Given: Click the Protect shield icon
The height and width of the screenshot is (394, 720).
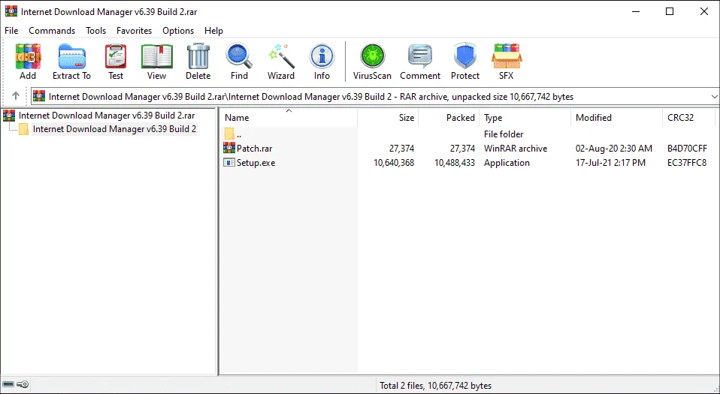Looking at the screenshot, I should pyautogui.click(x=465, y=56).
